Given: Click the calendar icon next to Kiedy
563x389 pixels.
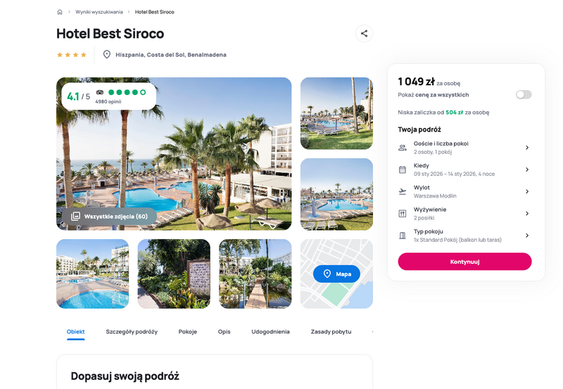Looking at the screenshot, I should tap(403, 170).
